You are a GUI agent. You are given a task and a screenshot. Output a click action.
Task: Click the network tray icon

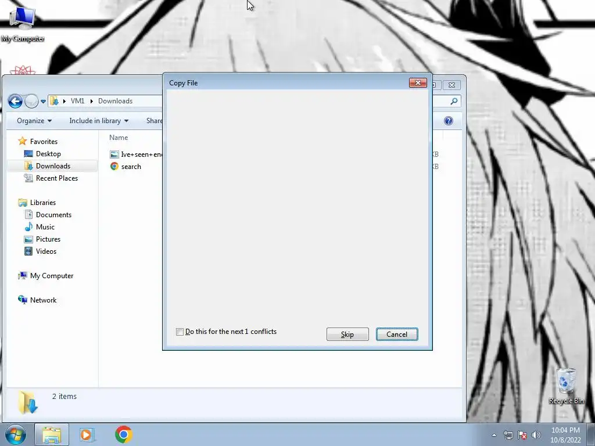[508, 435]
